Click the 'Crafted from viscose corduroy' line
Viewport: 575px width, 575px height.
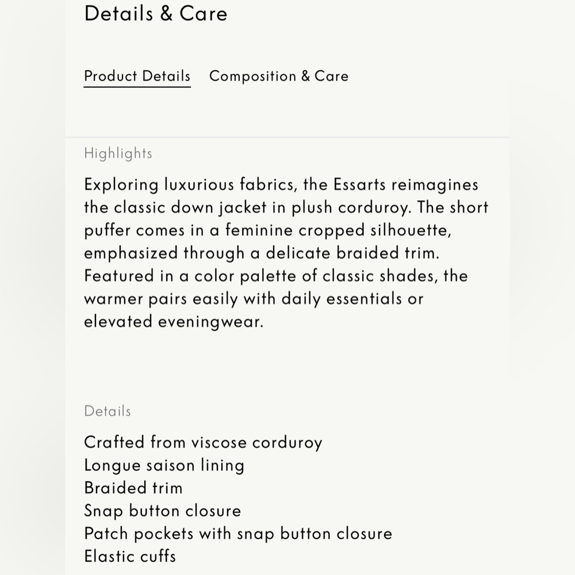click(x=203, y=443)
